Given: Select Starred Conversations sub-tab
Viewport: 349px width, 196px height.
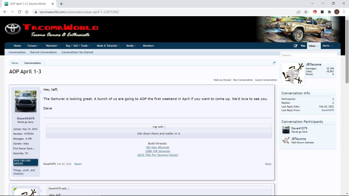Looking at the screenshot, I should point(43,52).
